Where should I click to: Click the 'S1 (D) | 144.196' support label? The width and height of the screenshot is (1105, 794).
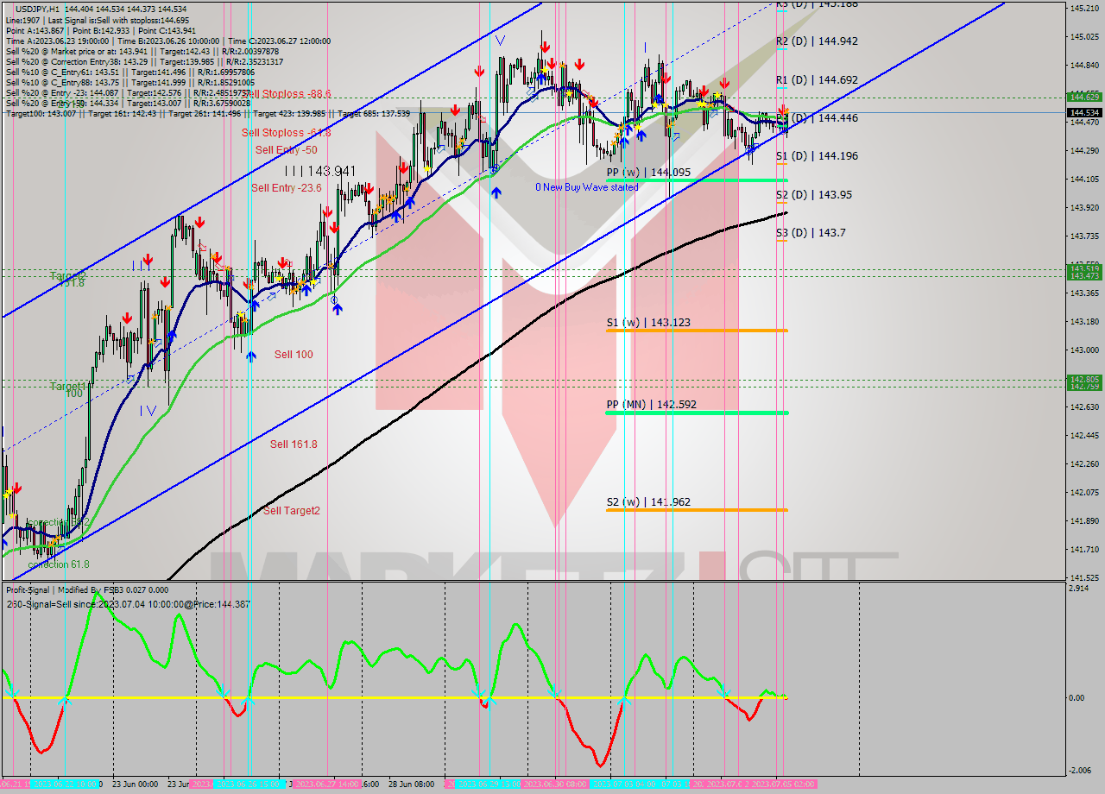(816, 155)
